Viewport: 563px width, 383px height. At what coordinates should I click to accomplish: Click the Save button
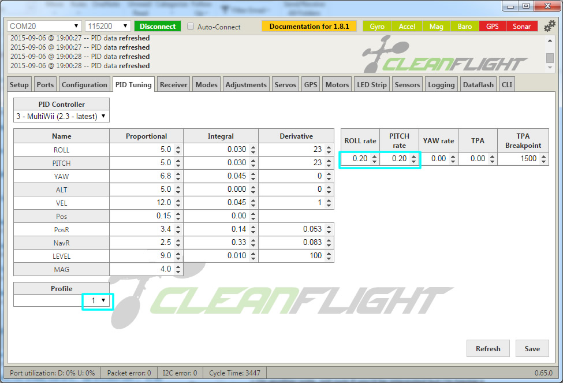click(532, 348)
